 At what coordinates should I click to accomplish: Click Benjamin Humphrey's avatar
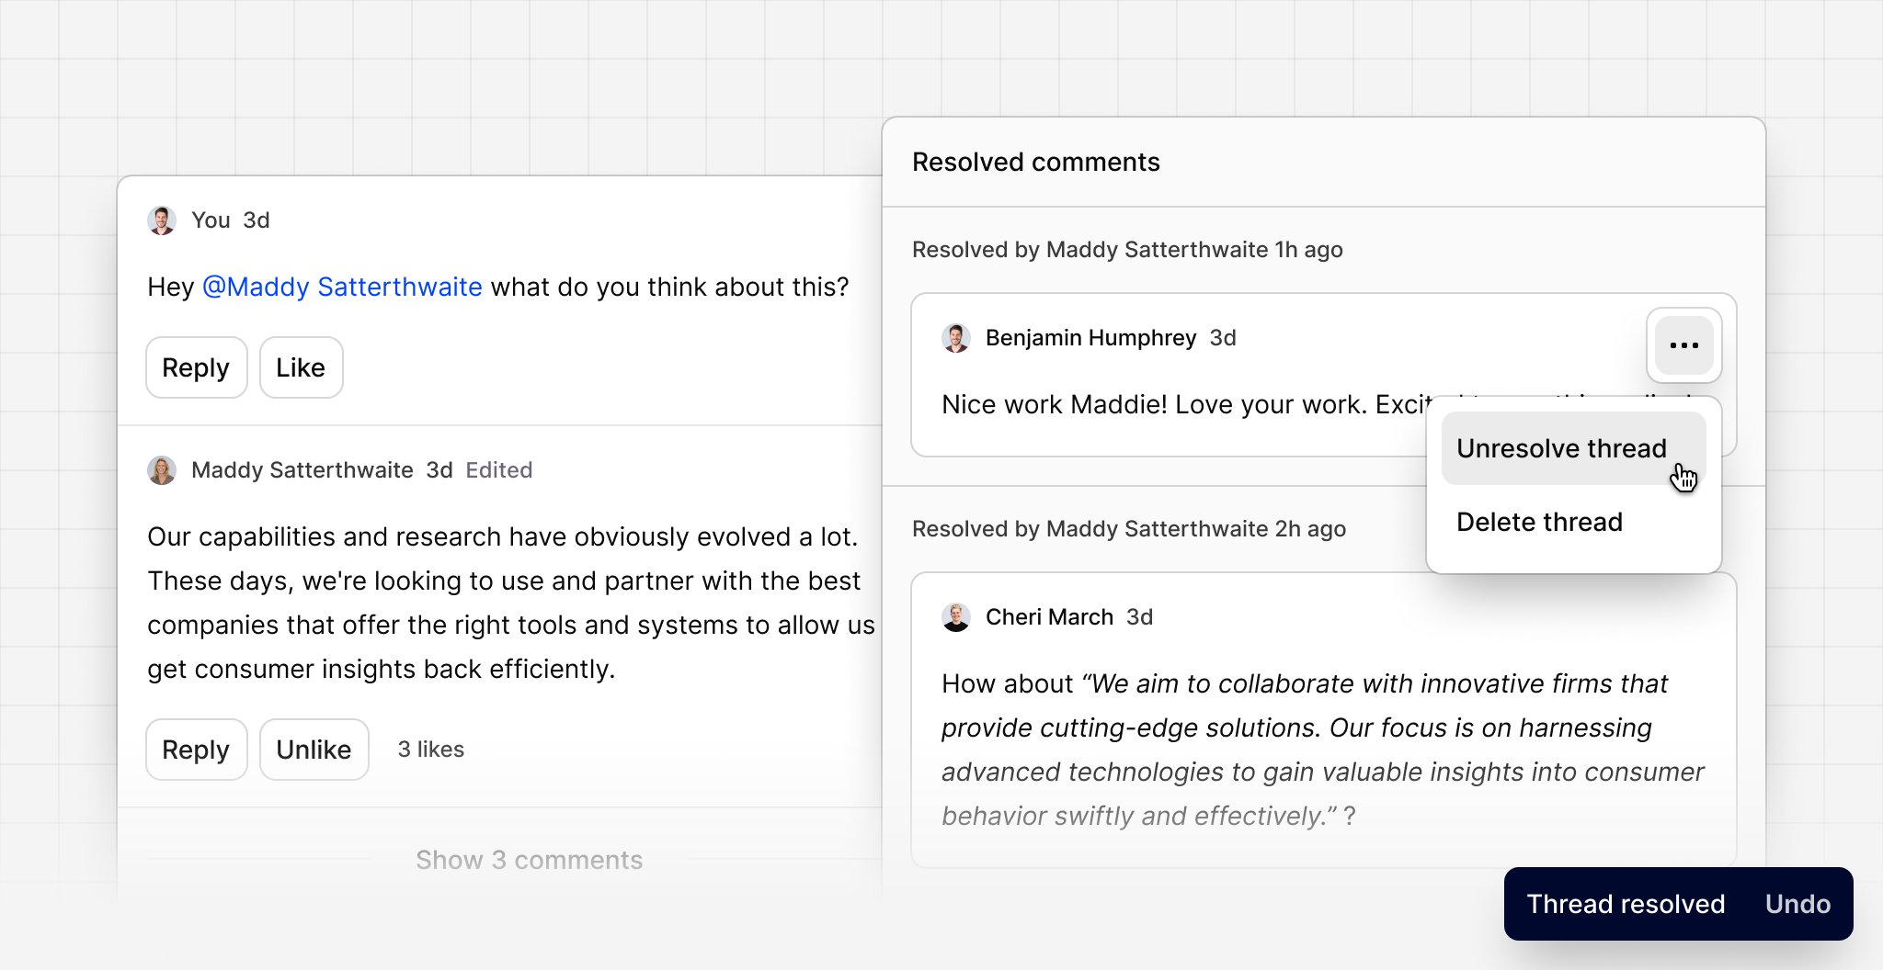pos(956,337)
